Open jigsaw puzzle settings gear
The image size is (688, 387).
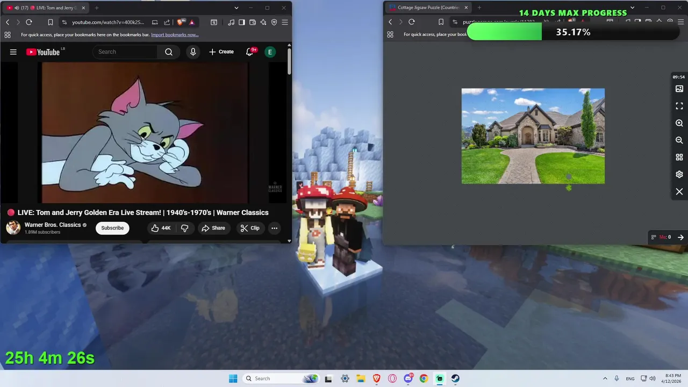tap(679, 174)
